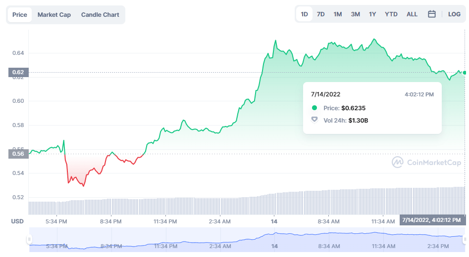Open the Candle Chart view

(100, 15)
